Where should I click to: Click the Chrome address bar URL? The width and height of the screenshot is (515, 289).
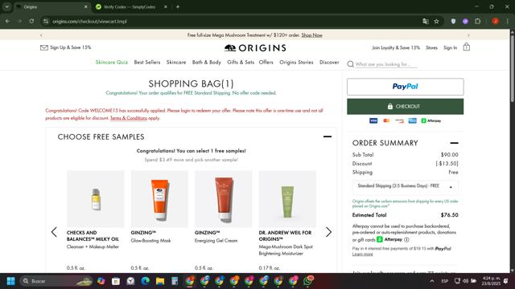(x=89, y=22)
